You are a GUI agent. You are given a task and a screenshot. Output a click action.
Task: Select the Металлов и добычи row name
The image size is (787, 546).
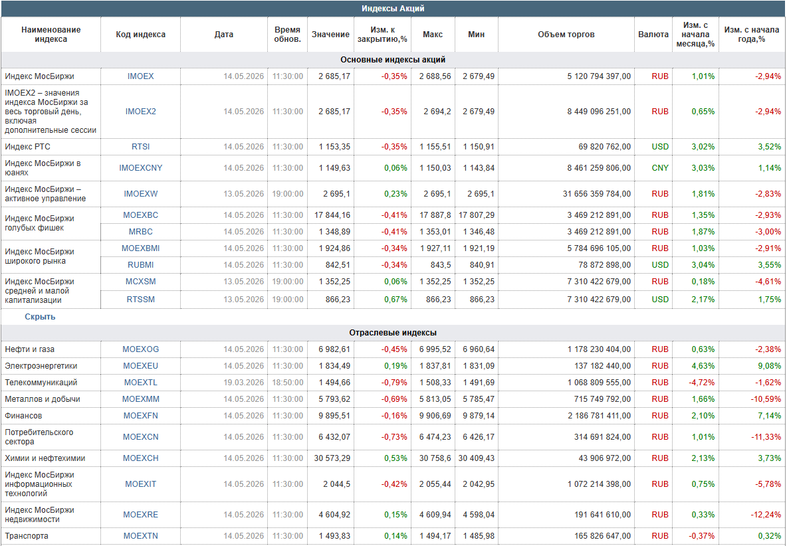43,399
